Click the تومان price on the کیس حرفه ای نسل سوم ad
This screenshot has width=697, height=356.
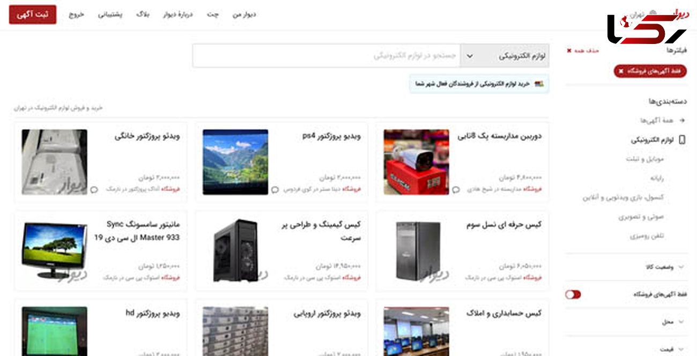(520, 266)
